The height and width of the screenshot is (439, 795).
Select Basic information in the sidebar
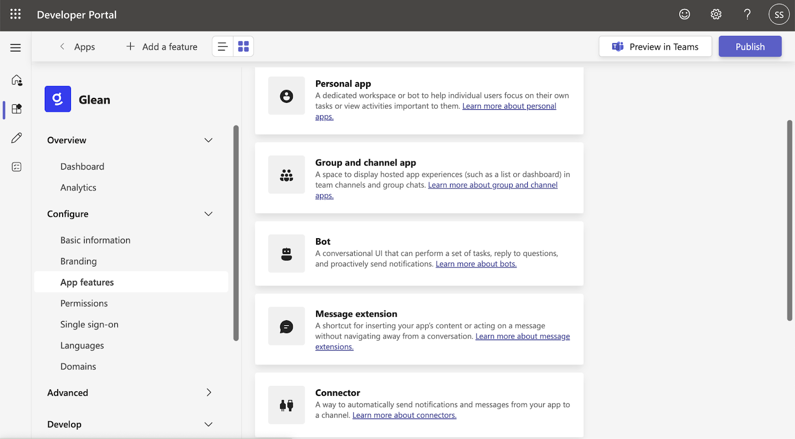[95, 240]
